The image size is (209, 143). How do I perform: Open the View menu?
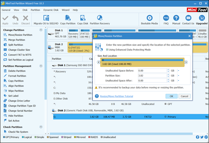[16, 10]
